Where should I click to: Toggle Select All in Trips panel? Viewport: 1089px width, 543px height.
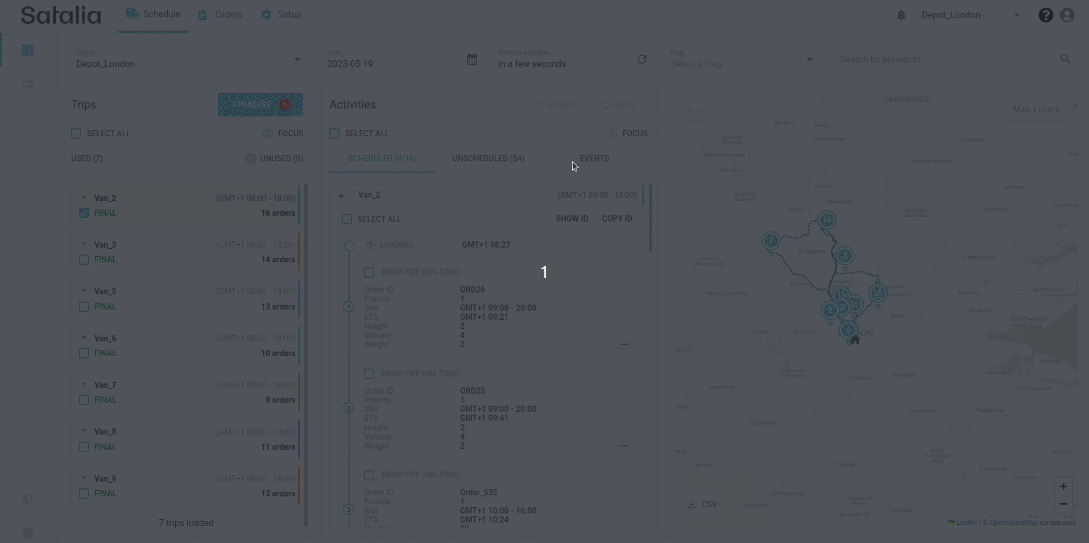(76, 133)
